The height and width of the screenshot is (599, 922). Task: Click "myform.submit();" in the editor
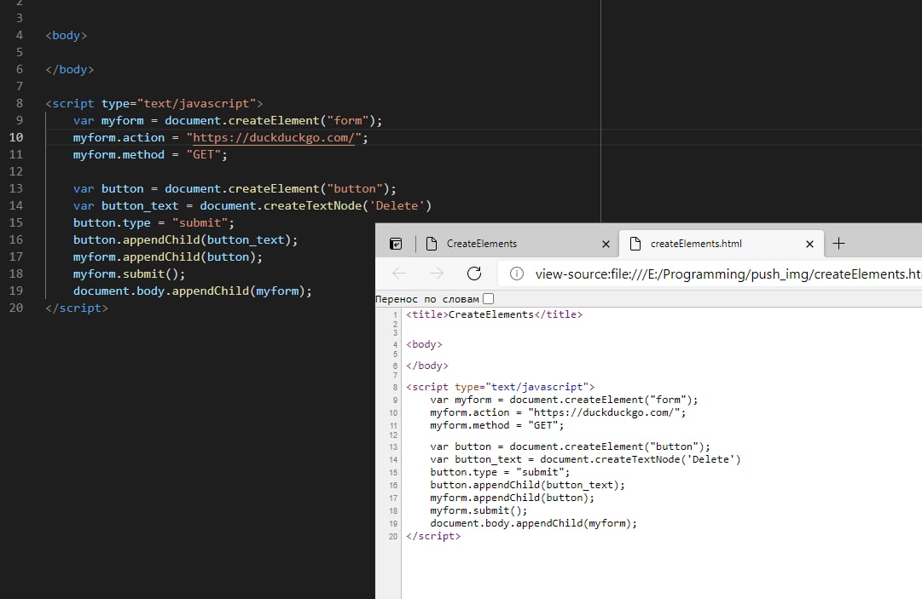pyautogui.click(x=129, y=274)
